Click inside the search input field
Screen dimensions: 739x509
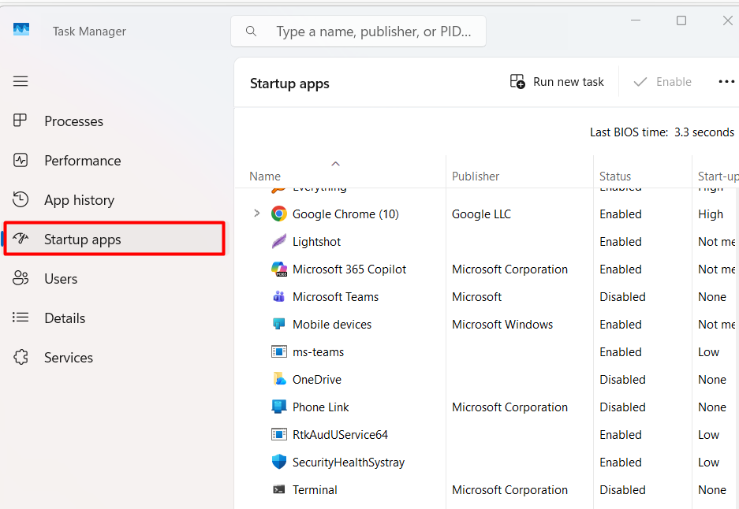pos(363,31)
